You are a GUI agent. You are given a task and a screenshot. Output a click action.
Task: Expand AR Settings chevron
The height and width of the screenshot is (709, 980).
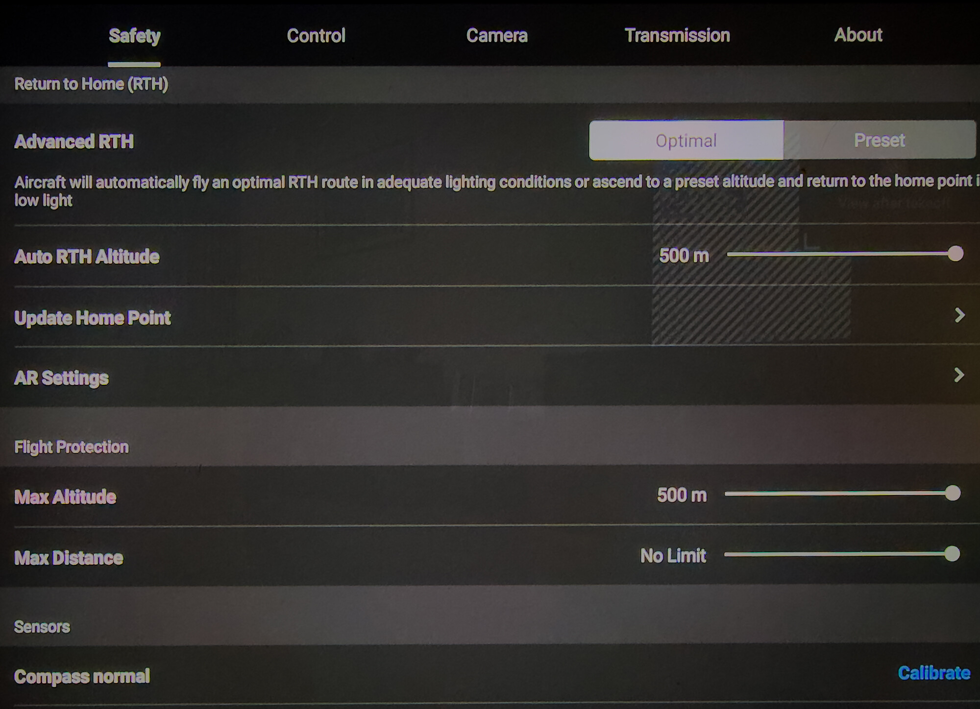click(959, 376)
